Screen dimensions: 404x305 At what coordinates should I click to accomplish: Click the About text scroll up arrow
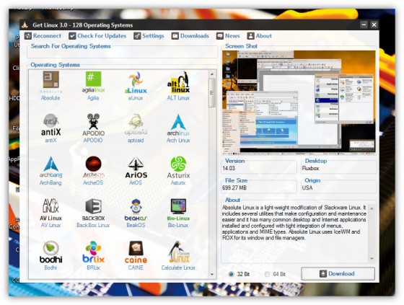click(372, 208)
